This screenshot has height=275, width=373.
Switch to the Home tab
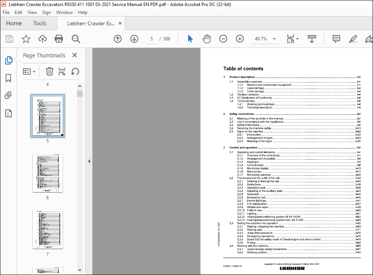click(14, 23)
